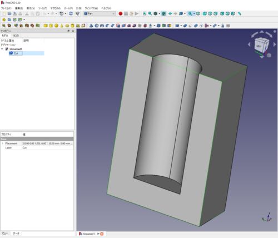Open the zoom selection mode dropdown arrow
This screenshot has height=238, width=278.
[x=194, y=14]
